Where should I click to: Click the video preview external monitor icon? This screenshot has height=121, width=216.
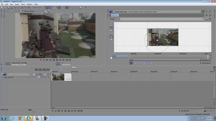[x=11, y=11]
